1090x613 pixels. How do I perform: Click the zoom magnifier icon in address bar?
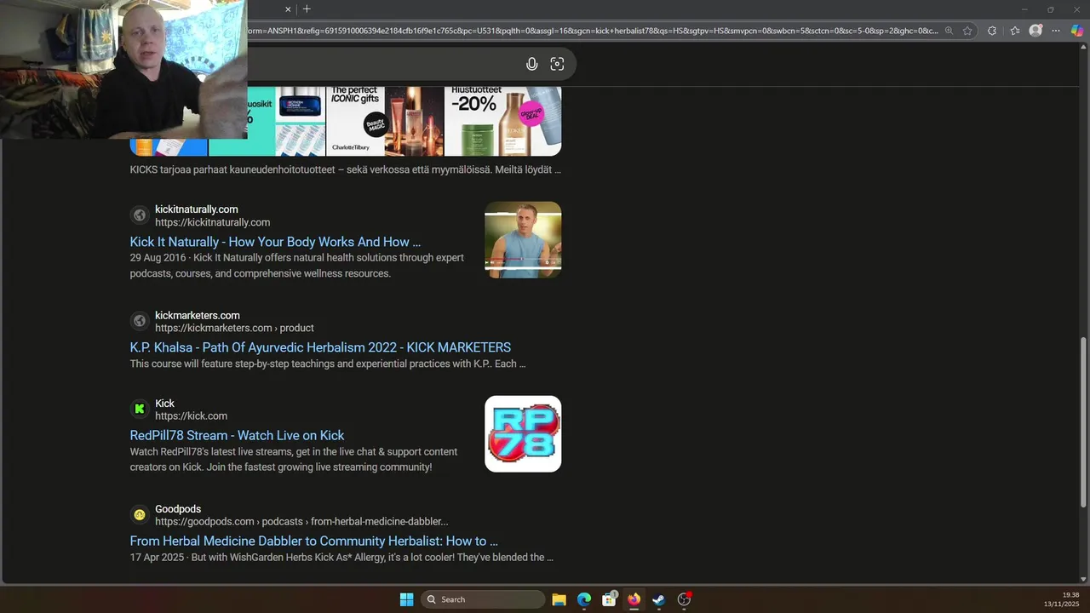pos(949,31)
